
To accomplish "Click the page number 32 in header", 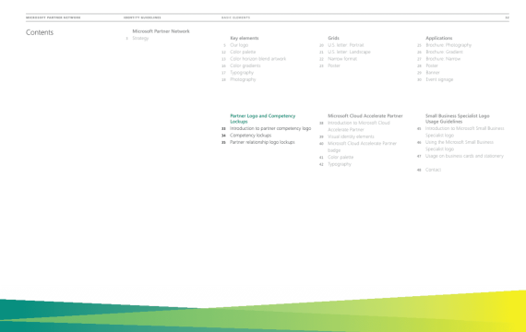I will tap(508, 18).
